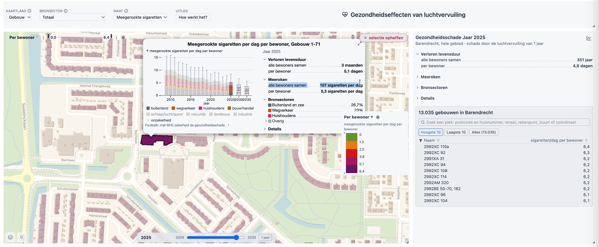Toggle the huishoudens legend series
The width and height of the screenshot is (599, 247).
[211, 108]
